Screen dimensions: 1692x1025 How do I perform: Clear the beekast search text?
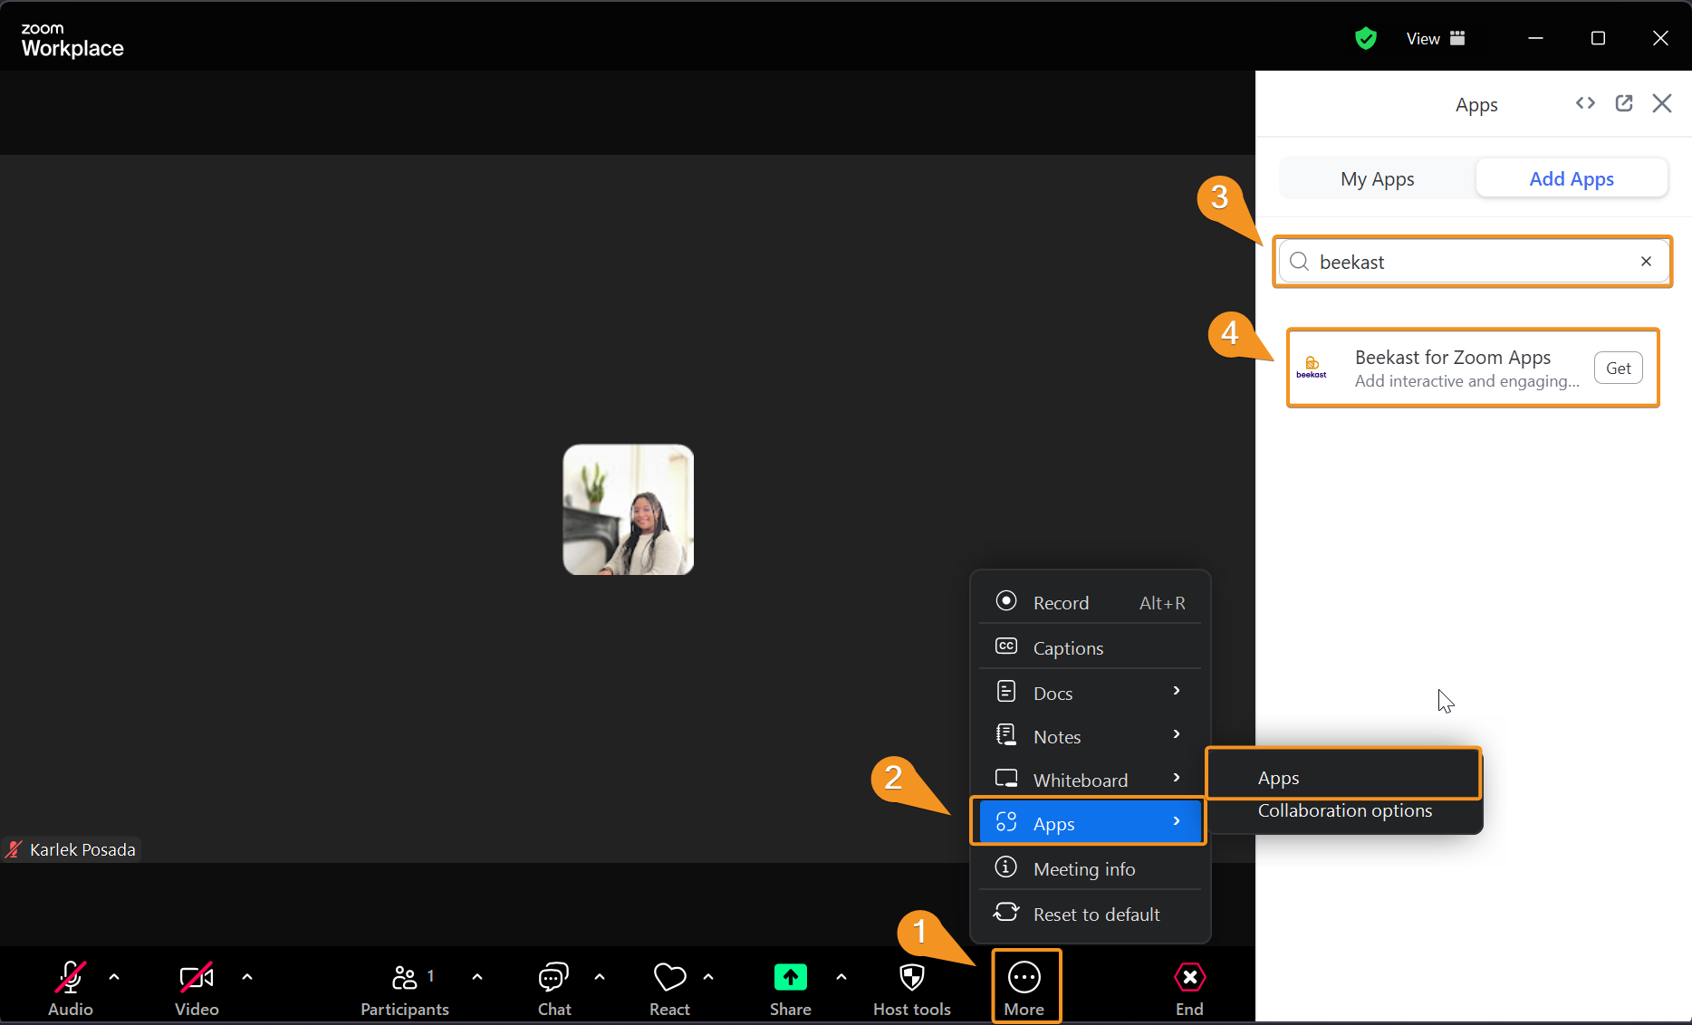click(1646, 262)
